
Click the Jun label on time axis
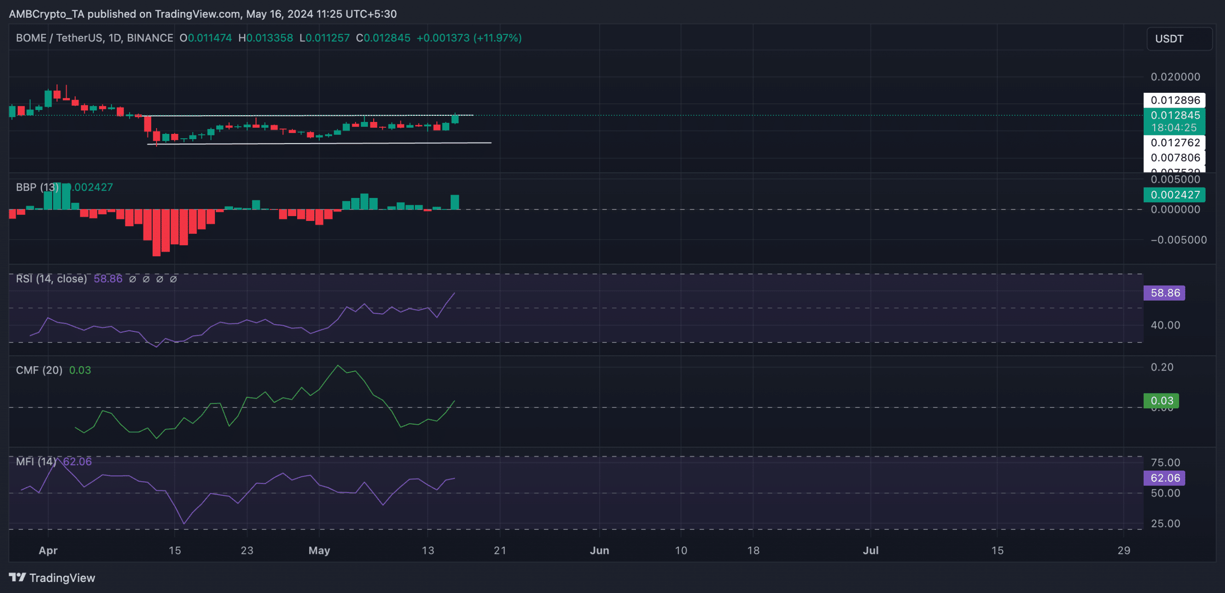(x=599, y=550)
